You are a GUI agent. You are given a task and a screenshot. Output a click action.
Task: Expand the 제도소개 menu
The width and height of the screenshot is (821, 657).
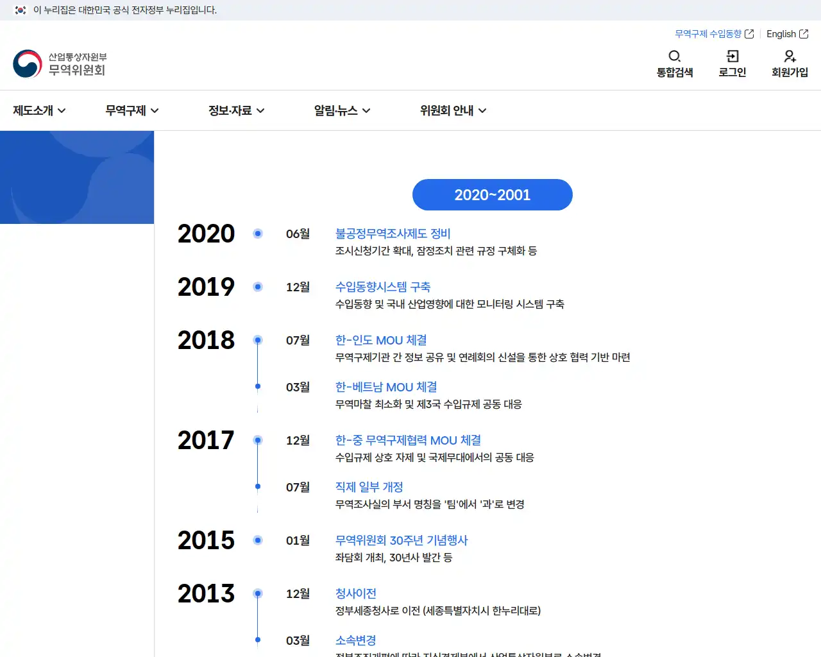39,110
